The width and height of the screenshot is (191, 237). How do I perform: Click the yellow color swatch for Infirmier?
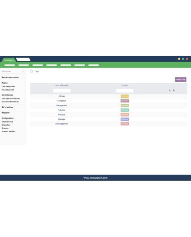(x=125, y=96)
